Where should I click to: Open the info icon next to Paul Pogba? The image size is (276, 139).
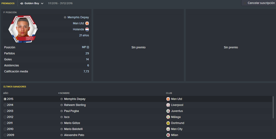(x=61, y=111)
